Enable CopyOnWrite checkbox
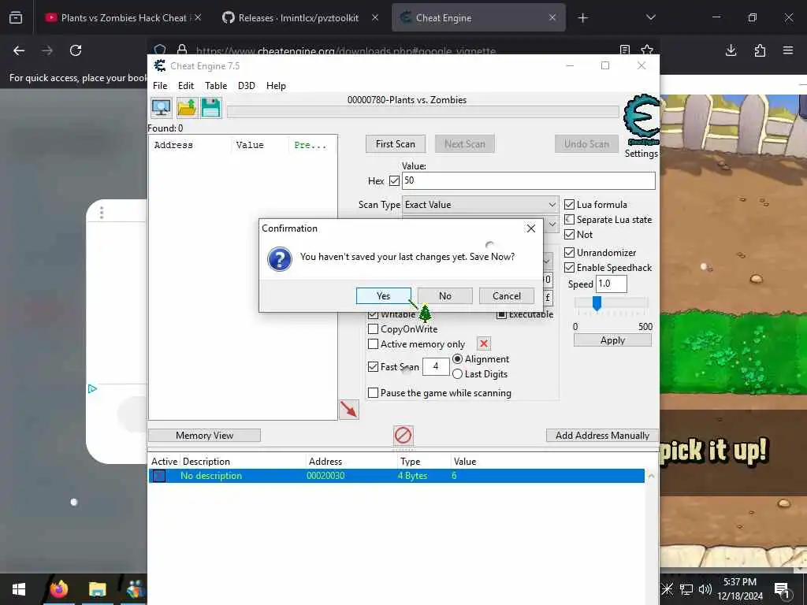This screenshot has width=807, height=605. click(373, 328)
